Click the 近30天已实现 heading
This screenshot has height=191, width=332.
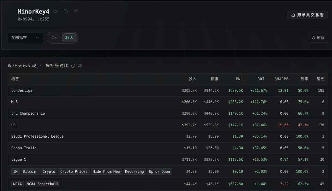22,66
